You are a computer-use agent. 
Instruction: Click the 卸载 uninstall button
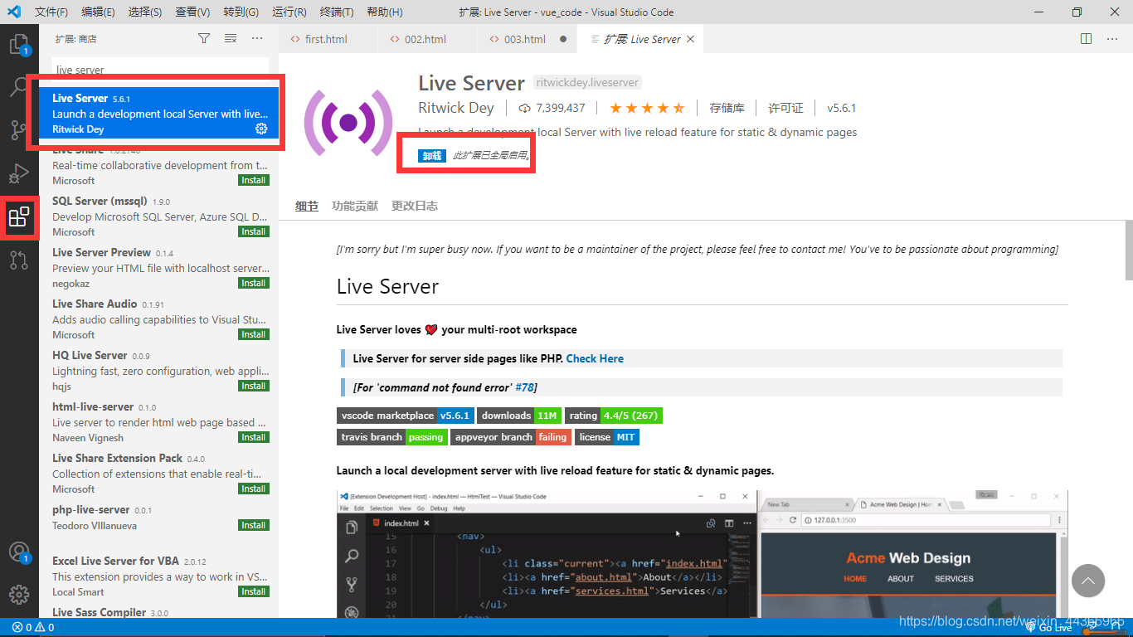(432, 155)
